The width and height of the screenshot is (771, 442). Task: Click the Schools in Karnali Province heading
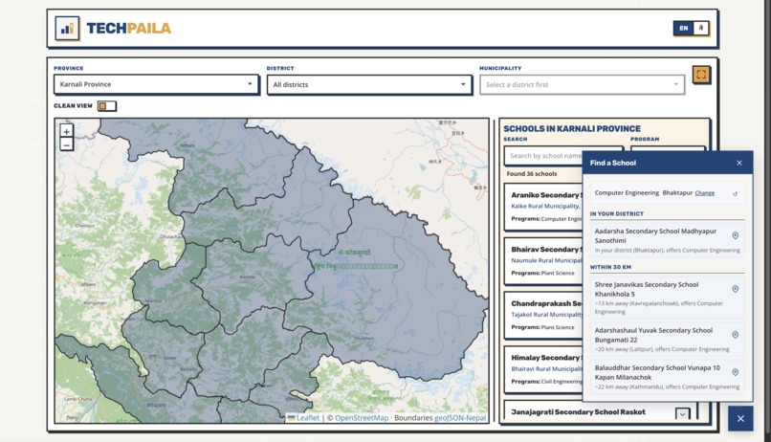(x=572, y=129)
